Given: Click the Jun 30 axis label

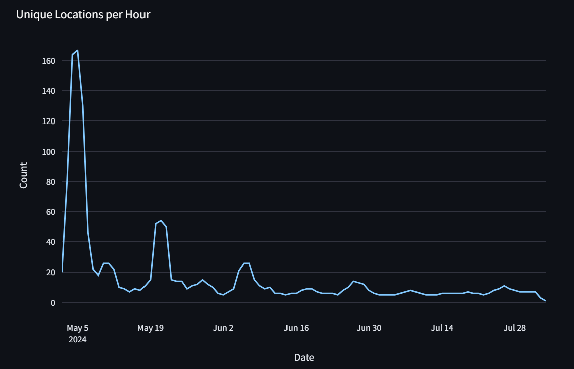Looking at the screenshot, I should point(369,327).
